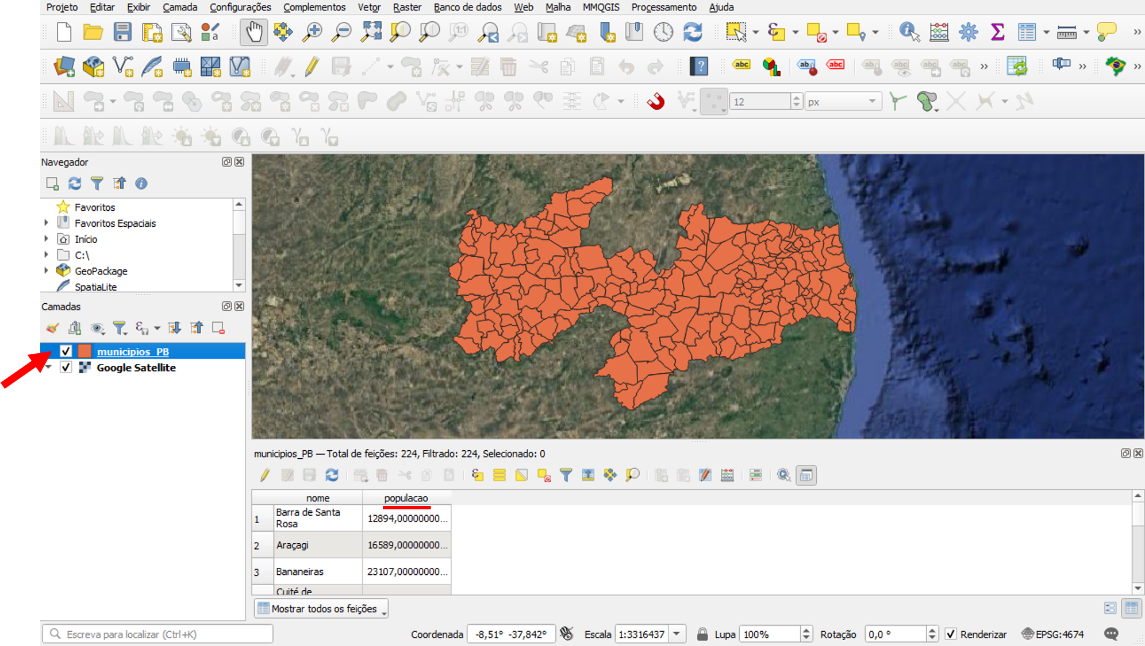
Task: Toggle the Renderizar checkbox
Action: coord(951,634)
